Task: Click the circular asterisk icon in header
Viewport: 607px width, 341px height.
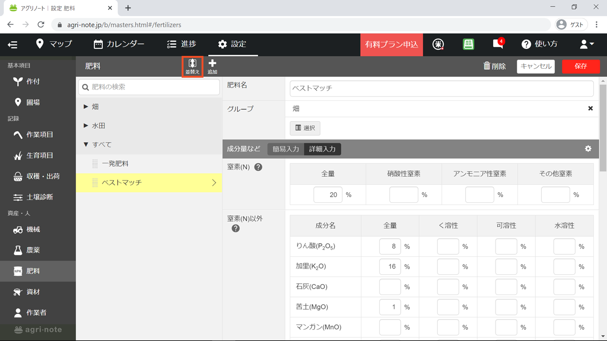Action: pyautogui.click(x=439, y=44)
